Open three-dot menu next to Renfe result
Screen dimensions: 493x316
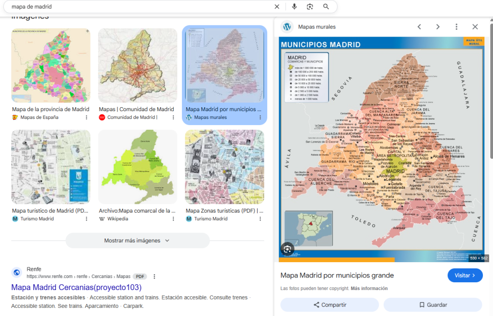point(155,277)
